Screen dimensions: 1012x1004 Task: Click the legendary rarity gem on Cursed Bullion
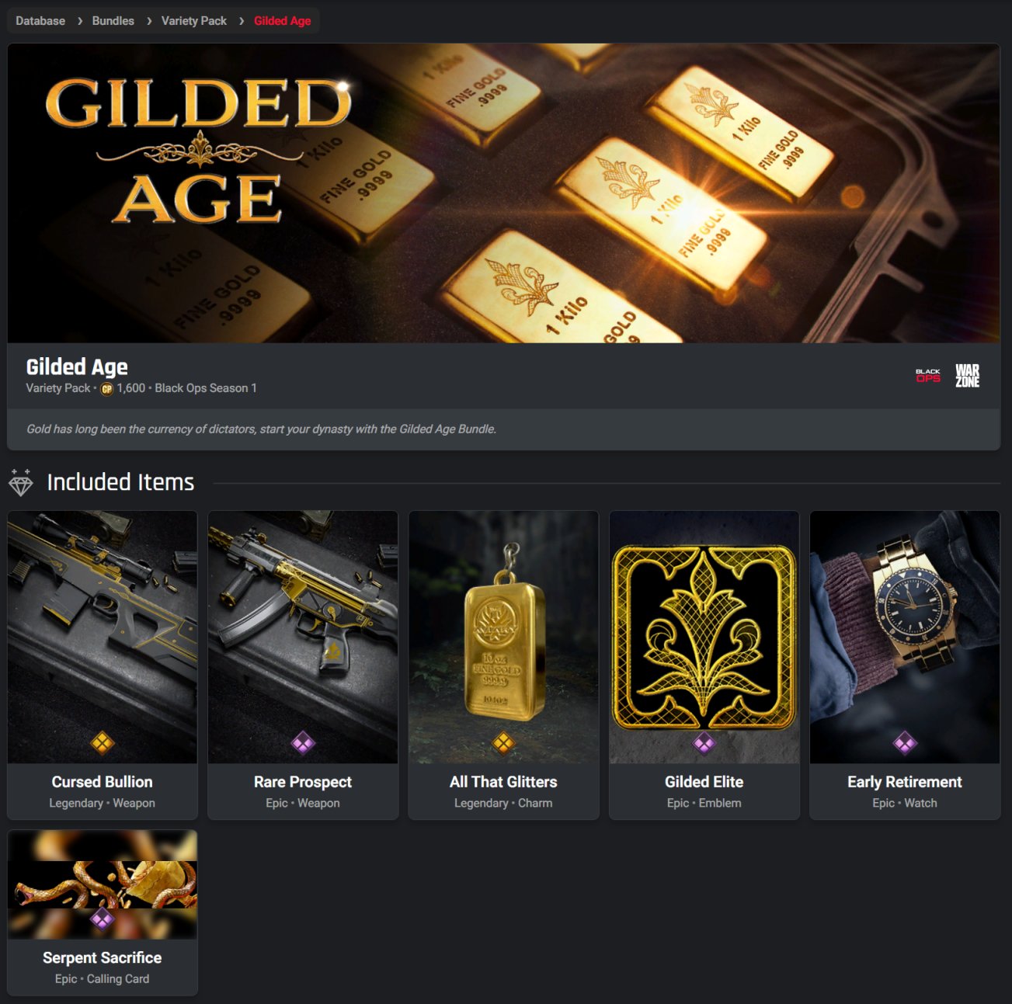click(x=103, y=743)
